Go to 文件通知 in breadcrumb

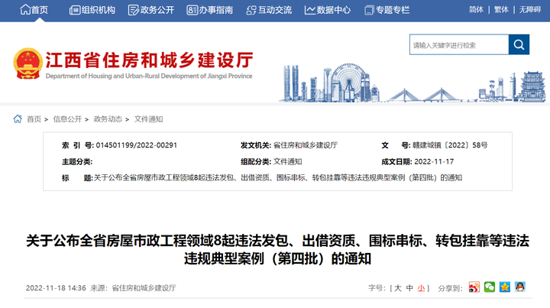(148, 119)
